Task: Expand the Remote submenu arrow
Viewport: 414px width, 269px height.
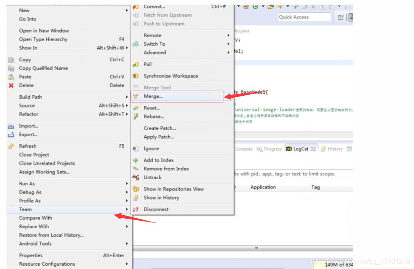Action: (228, 35)
